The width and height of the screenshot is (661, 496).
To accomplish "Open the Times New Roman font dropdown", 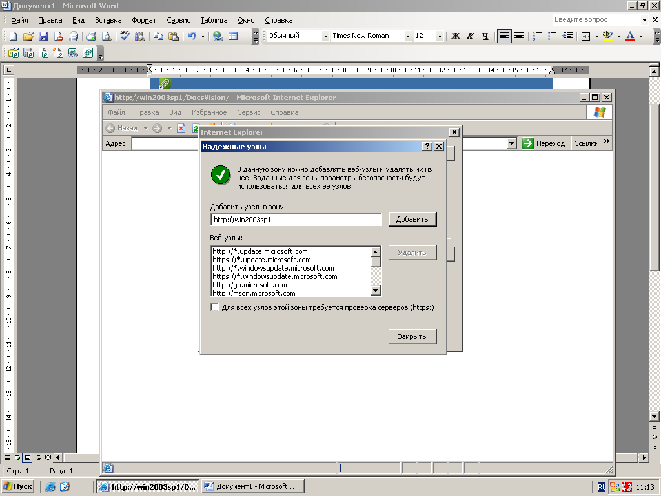I will point(408,36).
